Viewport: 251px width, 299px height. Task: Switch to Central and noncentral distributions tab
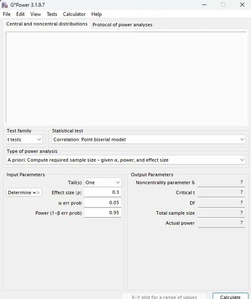pyautogui.click(x=47, y=24)
